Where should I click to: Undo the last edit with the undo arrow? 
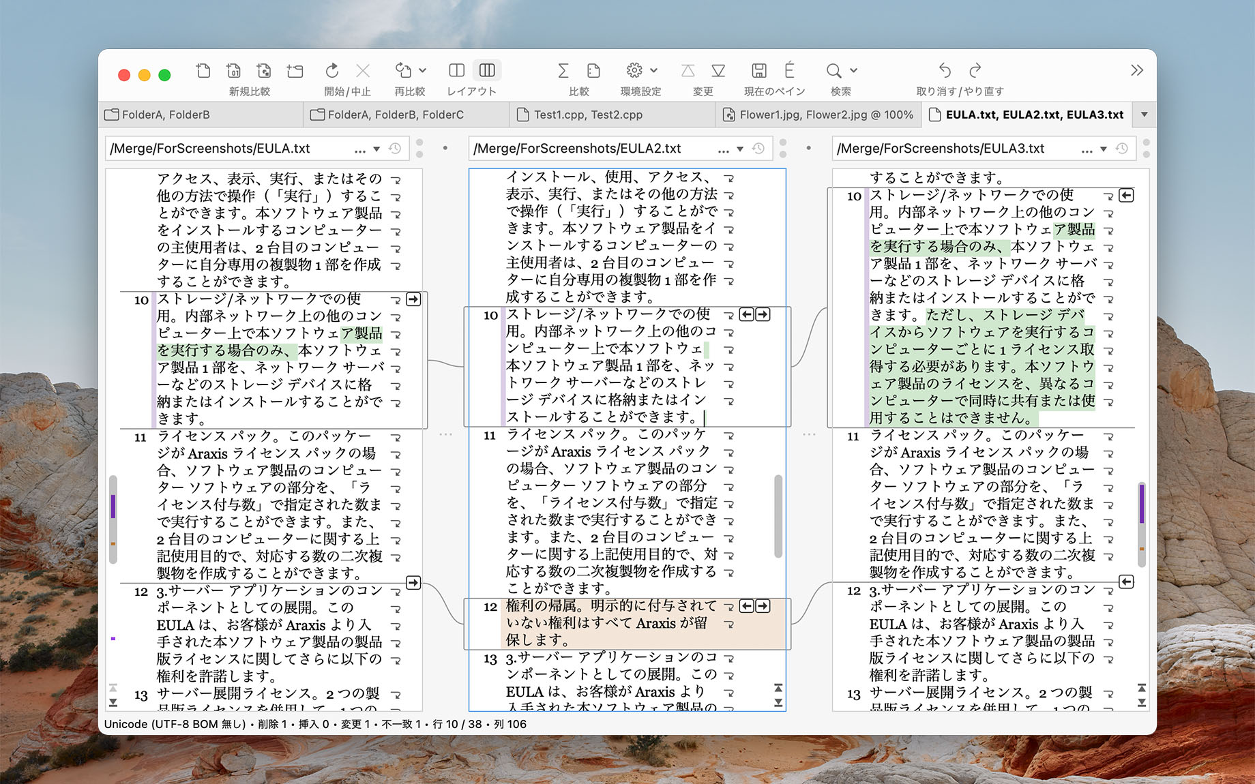pos(945,69)
